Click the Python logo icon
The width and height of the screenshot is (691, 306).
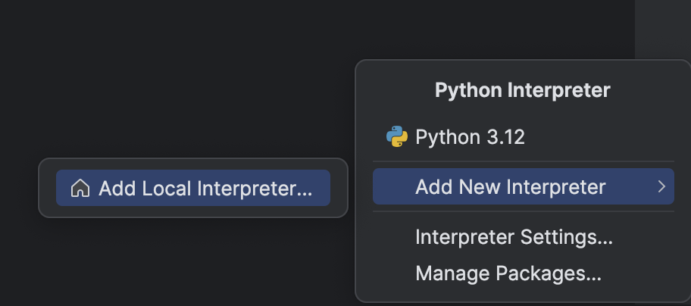396,136
